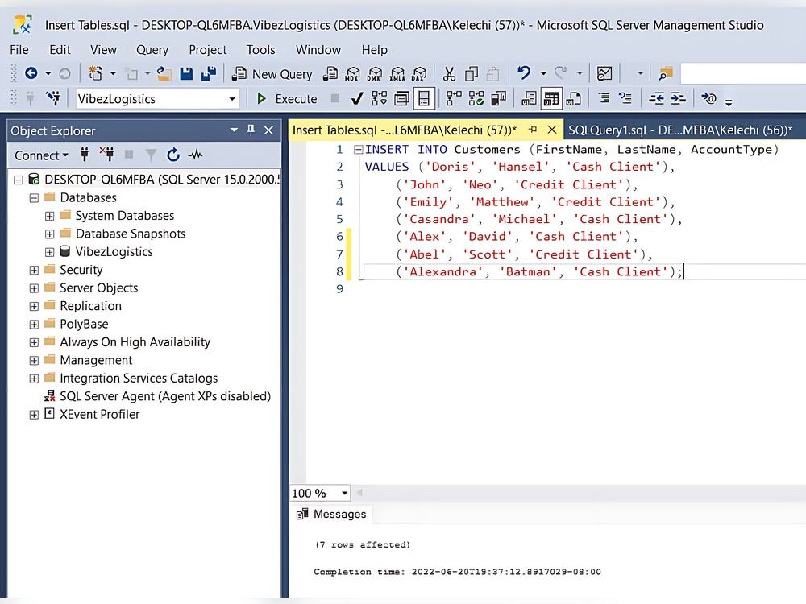
Task: Click the quick launch search box
Action: click(x=743, y=73)
